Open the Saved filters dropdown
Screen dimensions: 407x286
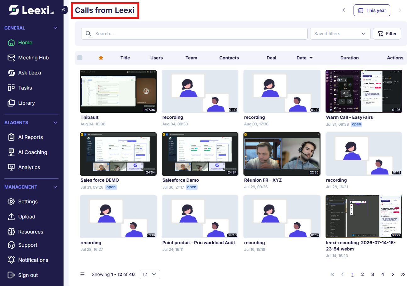click(340, 34)
